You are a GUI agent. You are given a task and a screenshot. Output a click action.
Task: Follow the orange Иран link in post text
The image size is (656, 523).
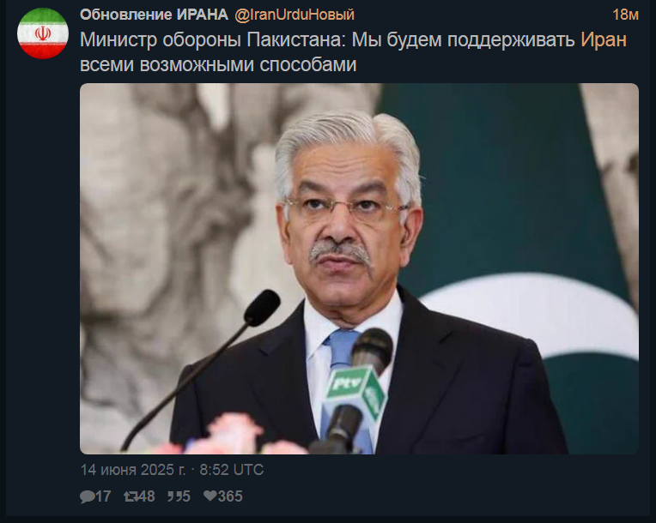click(604, 39)
